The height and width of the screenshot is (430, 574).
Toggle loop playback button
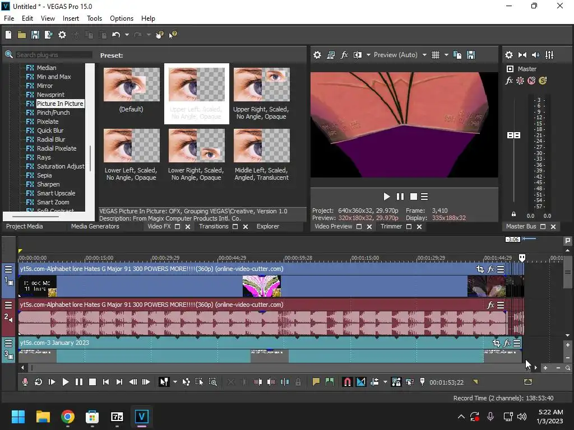tap(38, 382)
